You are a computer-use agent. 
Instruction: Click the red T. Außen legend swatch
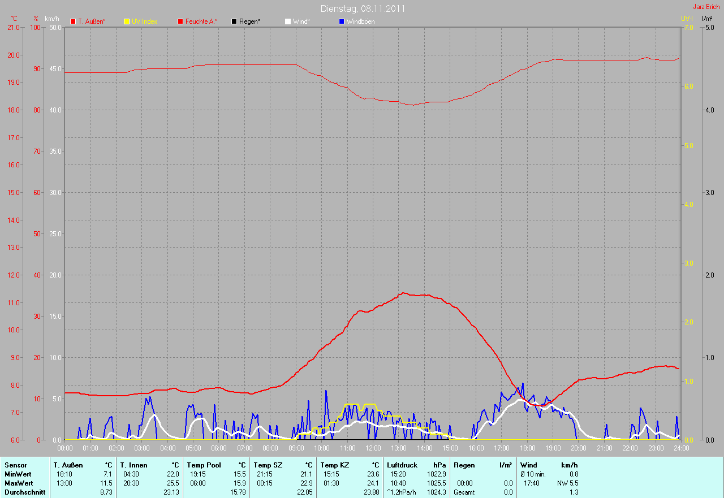point(73,21)
